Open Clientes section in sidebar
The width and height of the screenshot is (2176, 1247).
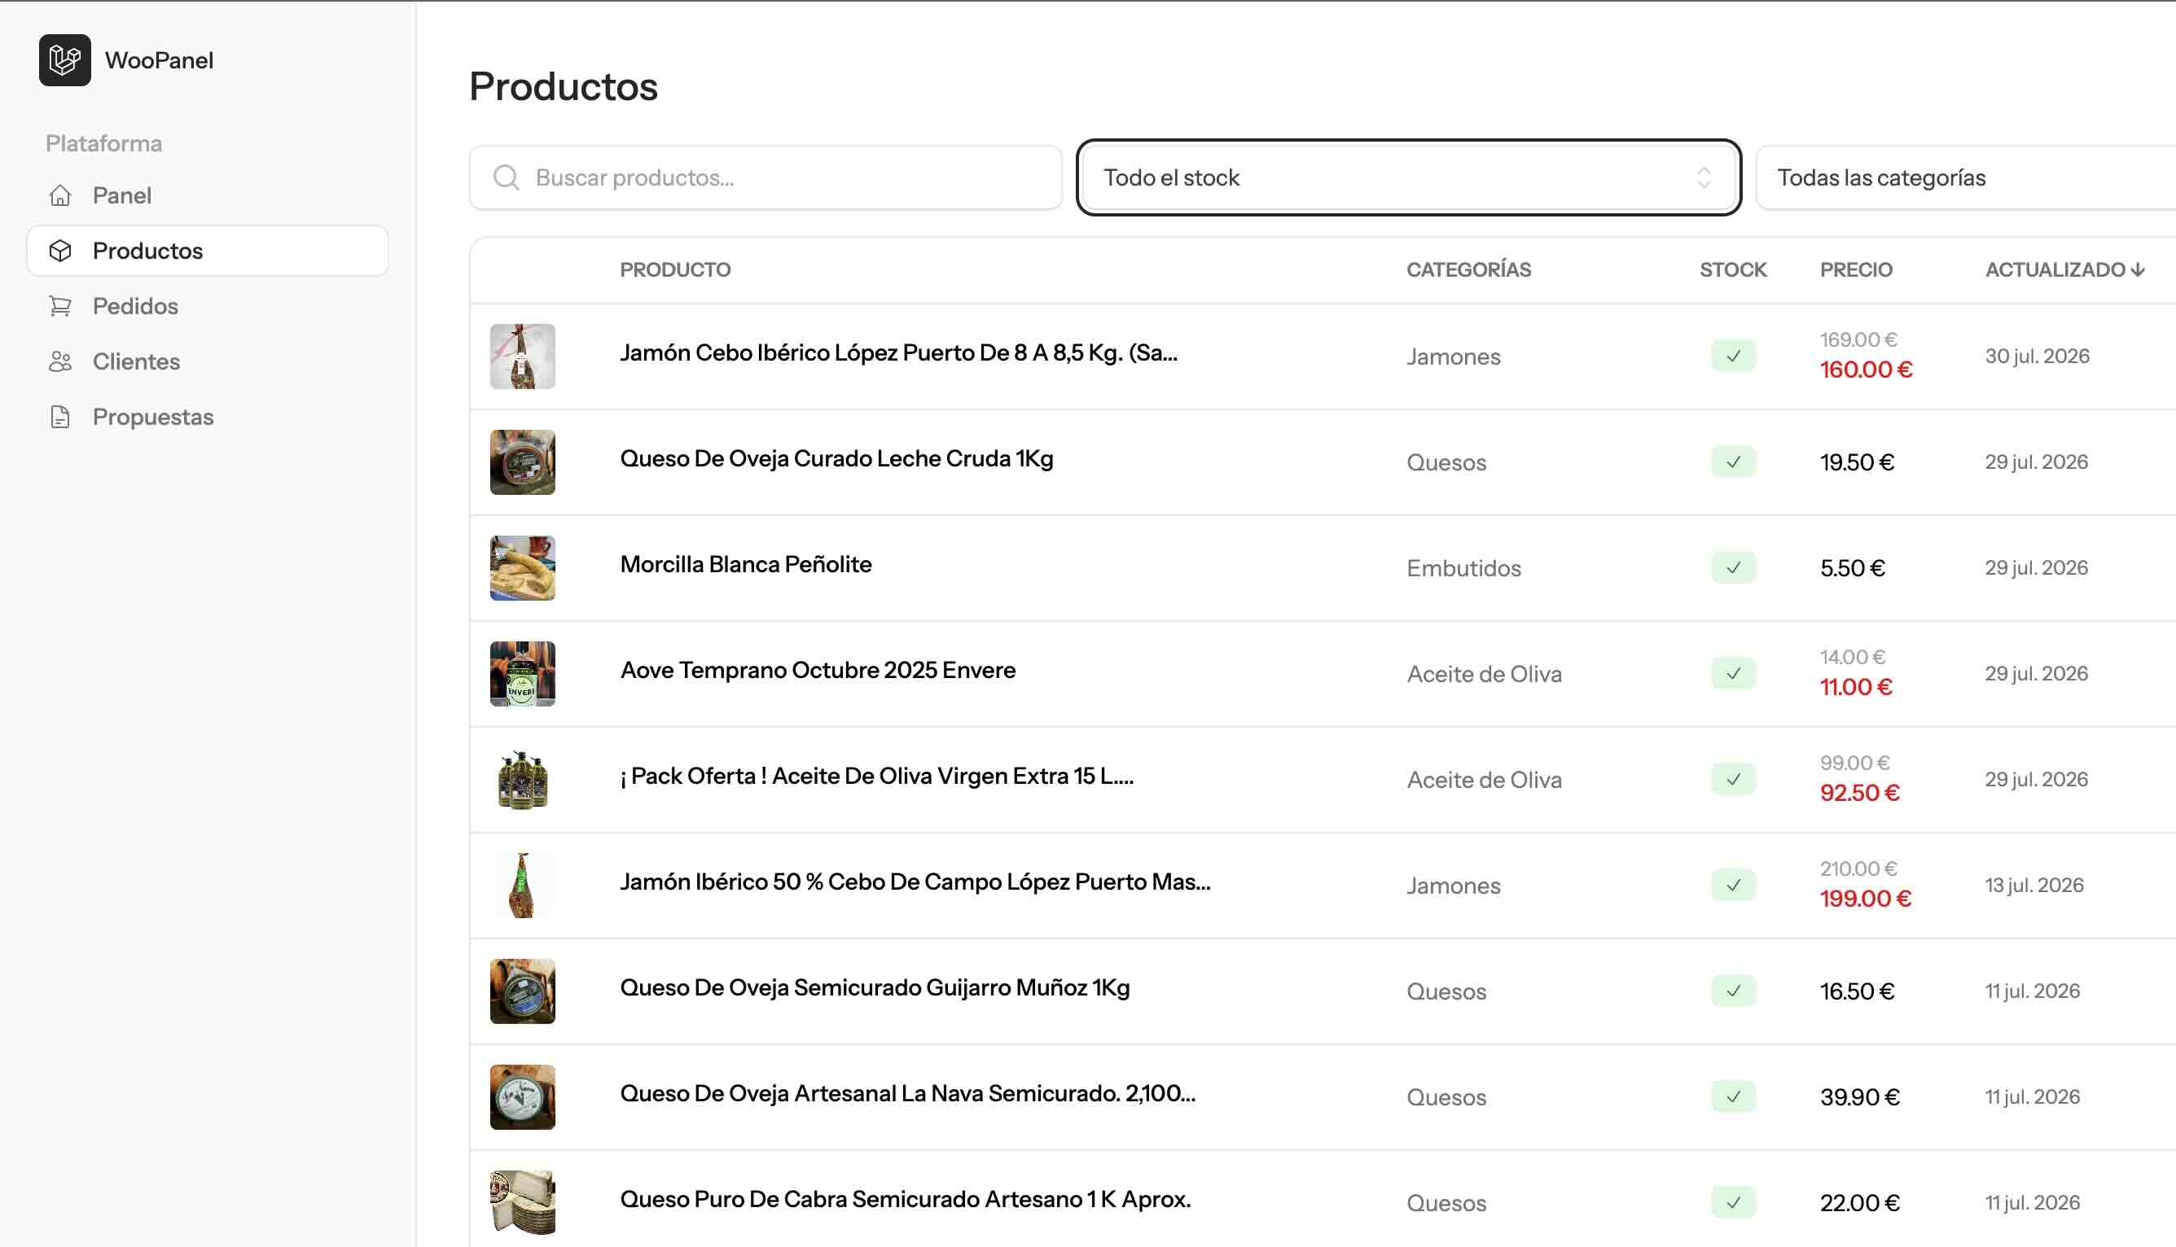(208, 361)
